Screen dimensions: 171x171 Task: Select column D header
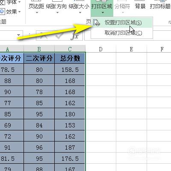click(x=101, y=49)
